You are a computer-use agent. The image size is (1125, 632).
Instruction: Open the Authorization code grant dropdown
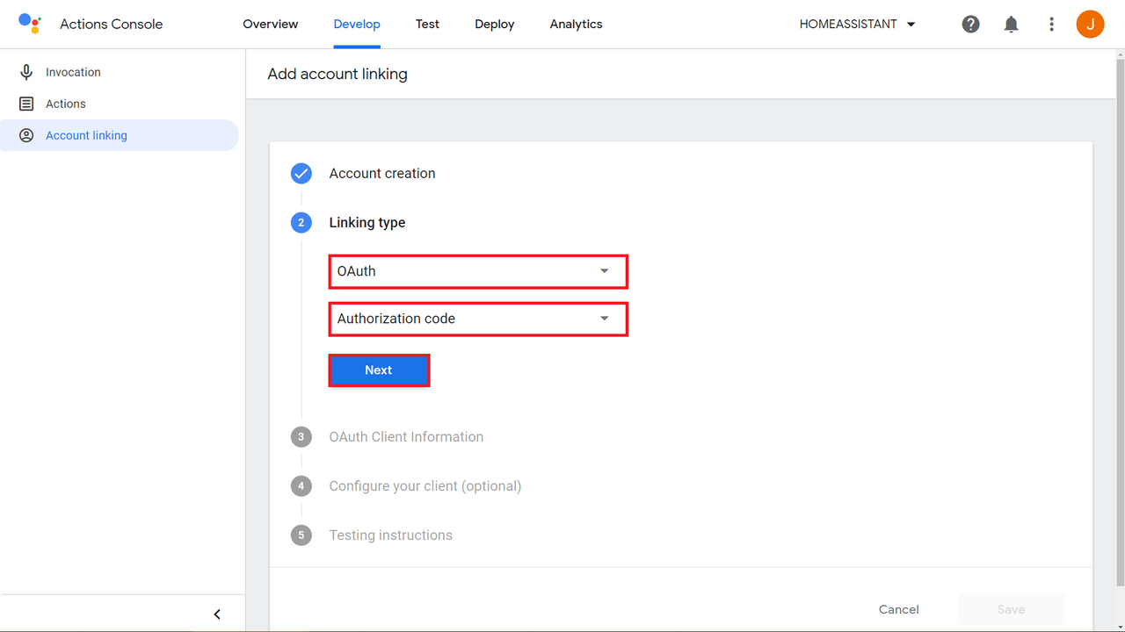(478, 319)
